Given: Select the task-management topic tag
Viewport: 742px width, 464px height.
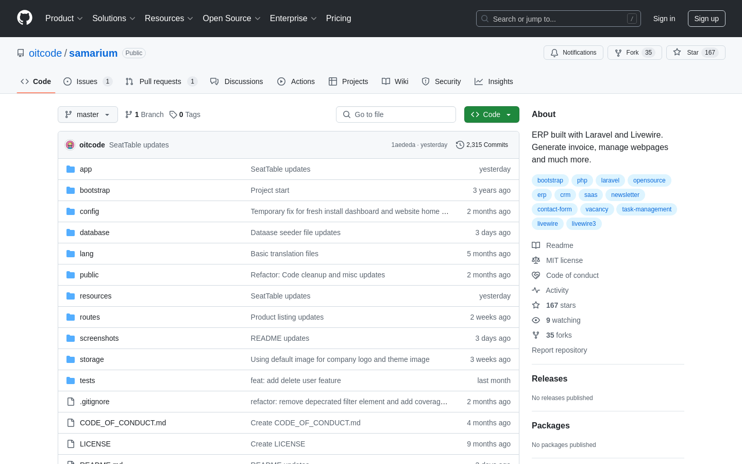Looking at the screenshot, I should point(647,209).
